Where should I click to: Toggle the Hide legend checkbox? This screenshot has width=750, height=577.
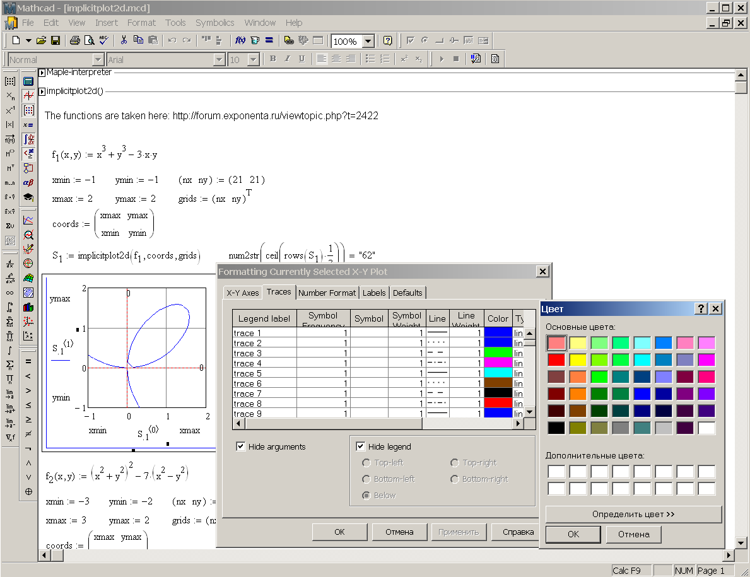click(x=360, y=446)
